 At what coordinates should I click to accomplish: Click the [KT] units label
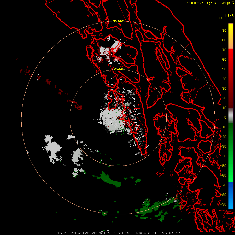click(223, 18)
